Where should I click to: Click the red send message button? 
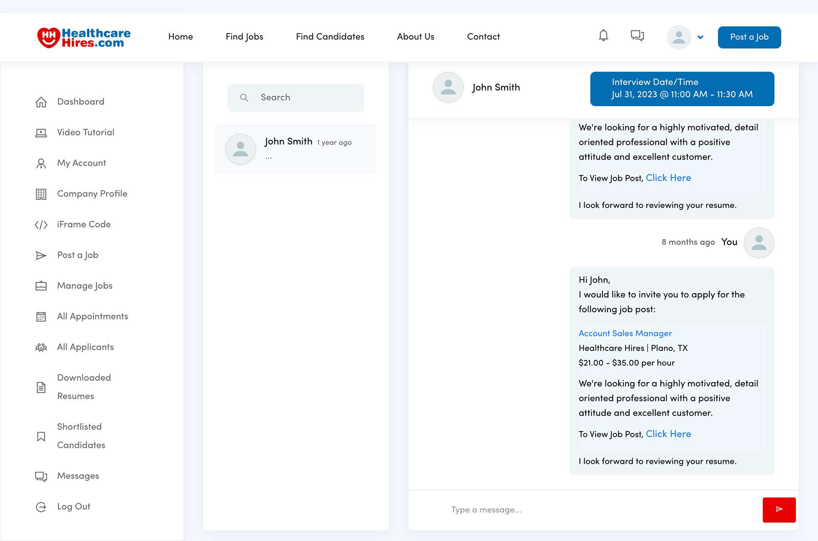tap(779, 509)
